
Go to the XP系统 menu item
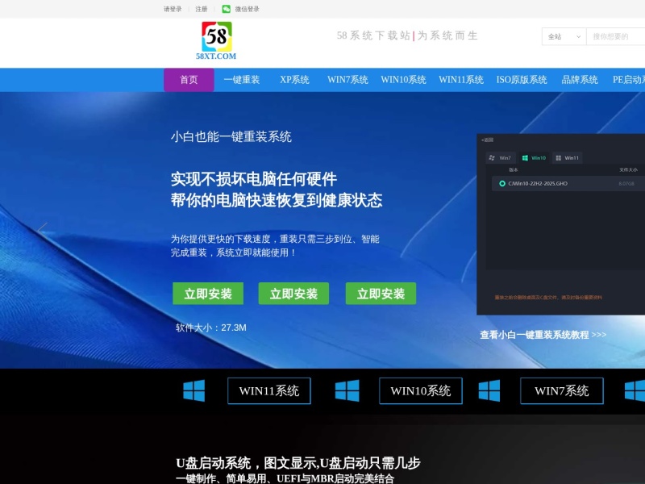pos(294,80)
